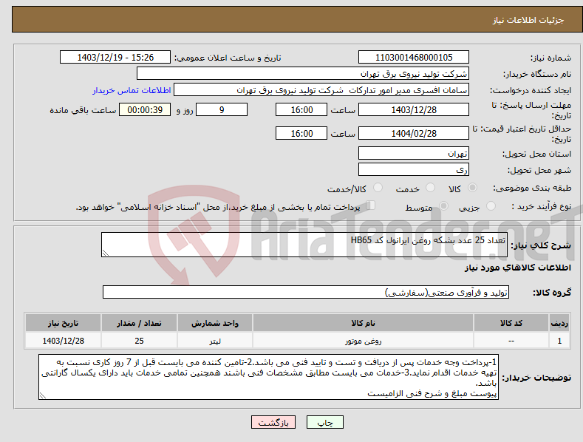Click the تعداد / مقدار column header
This screenshot has height=442, width=583.
pyautogui.click(x=139, y=323)
